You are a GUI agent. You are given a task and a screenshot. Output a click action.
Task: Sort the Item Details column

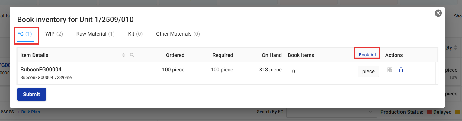[124, 55]
